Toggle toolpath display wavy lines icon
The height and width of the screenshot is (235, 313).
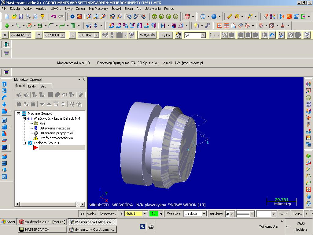point(26,104)
